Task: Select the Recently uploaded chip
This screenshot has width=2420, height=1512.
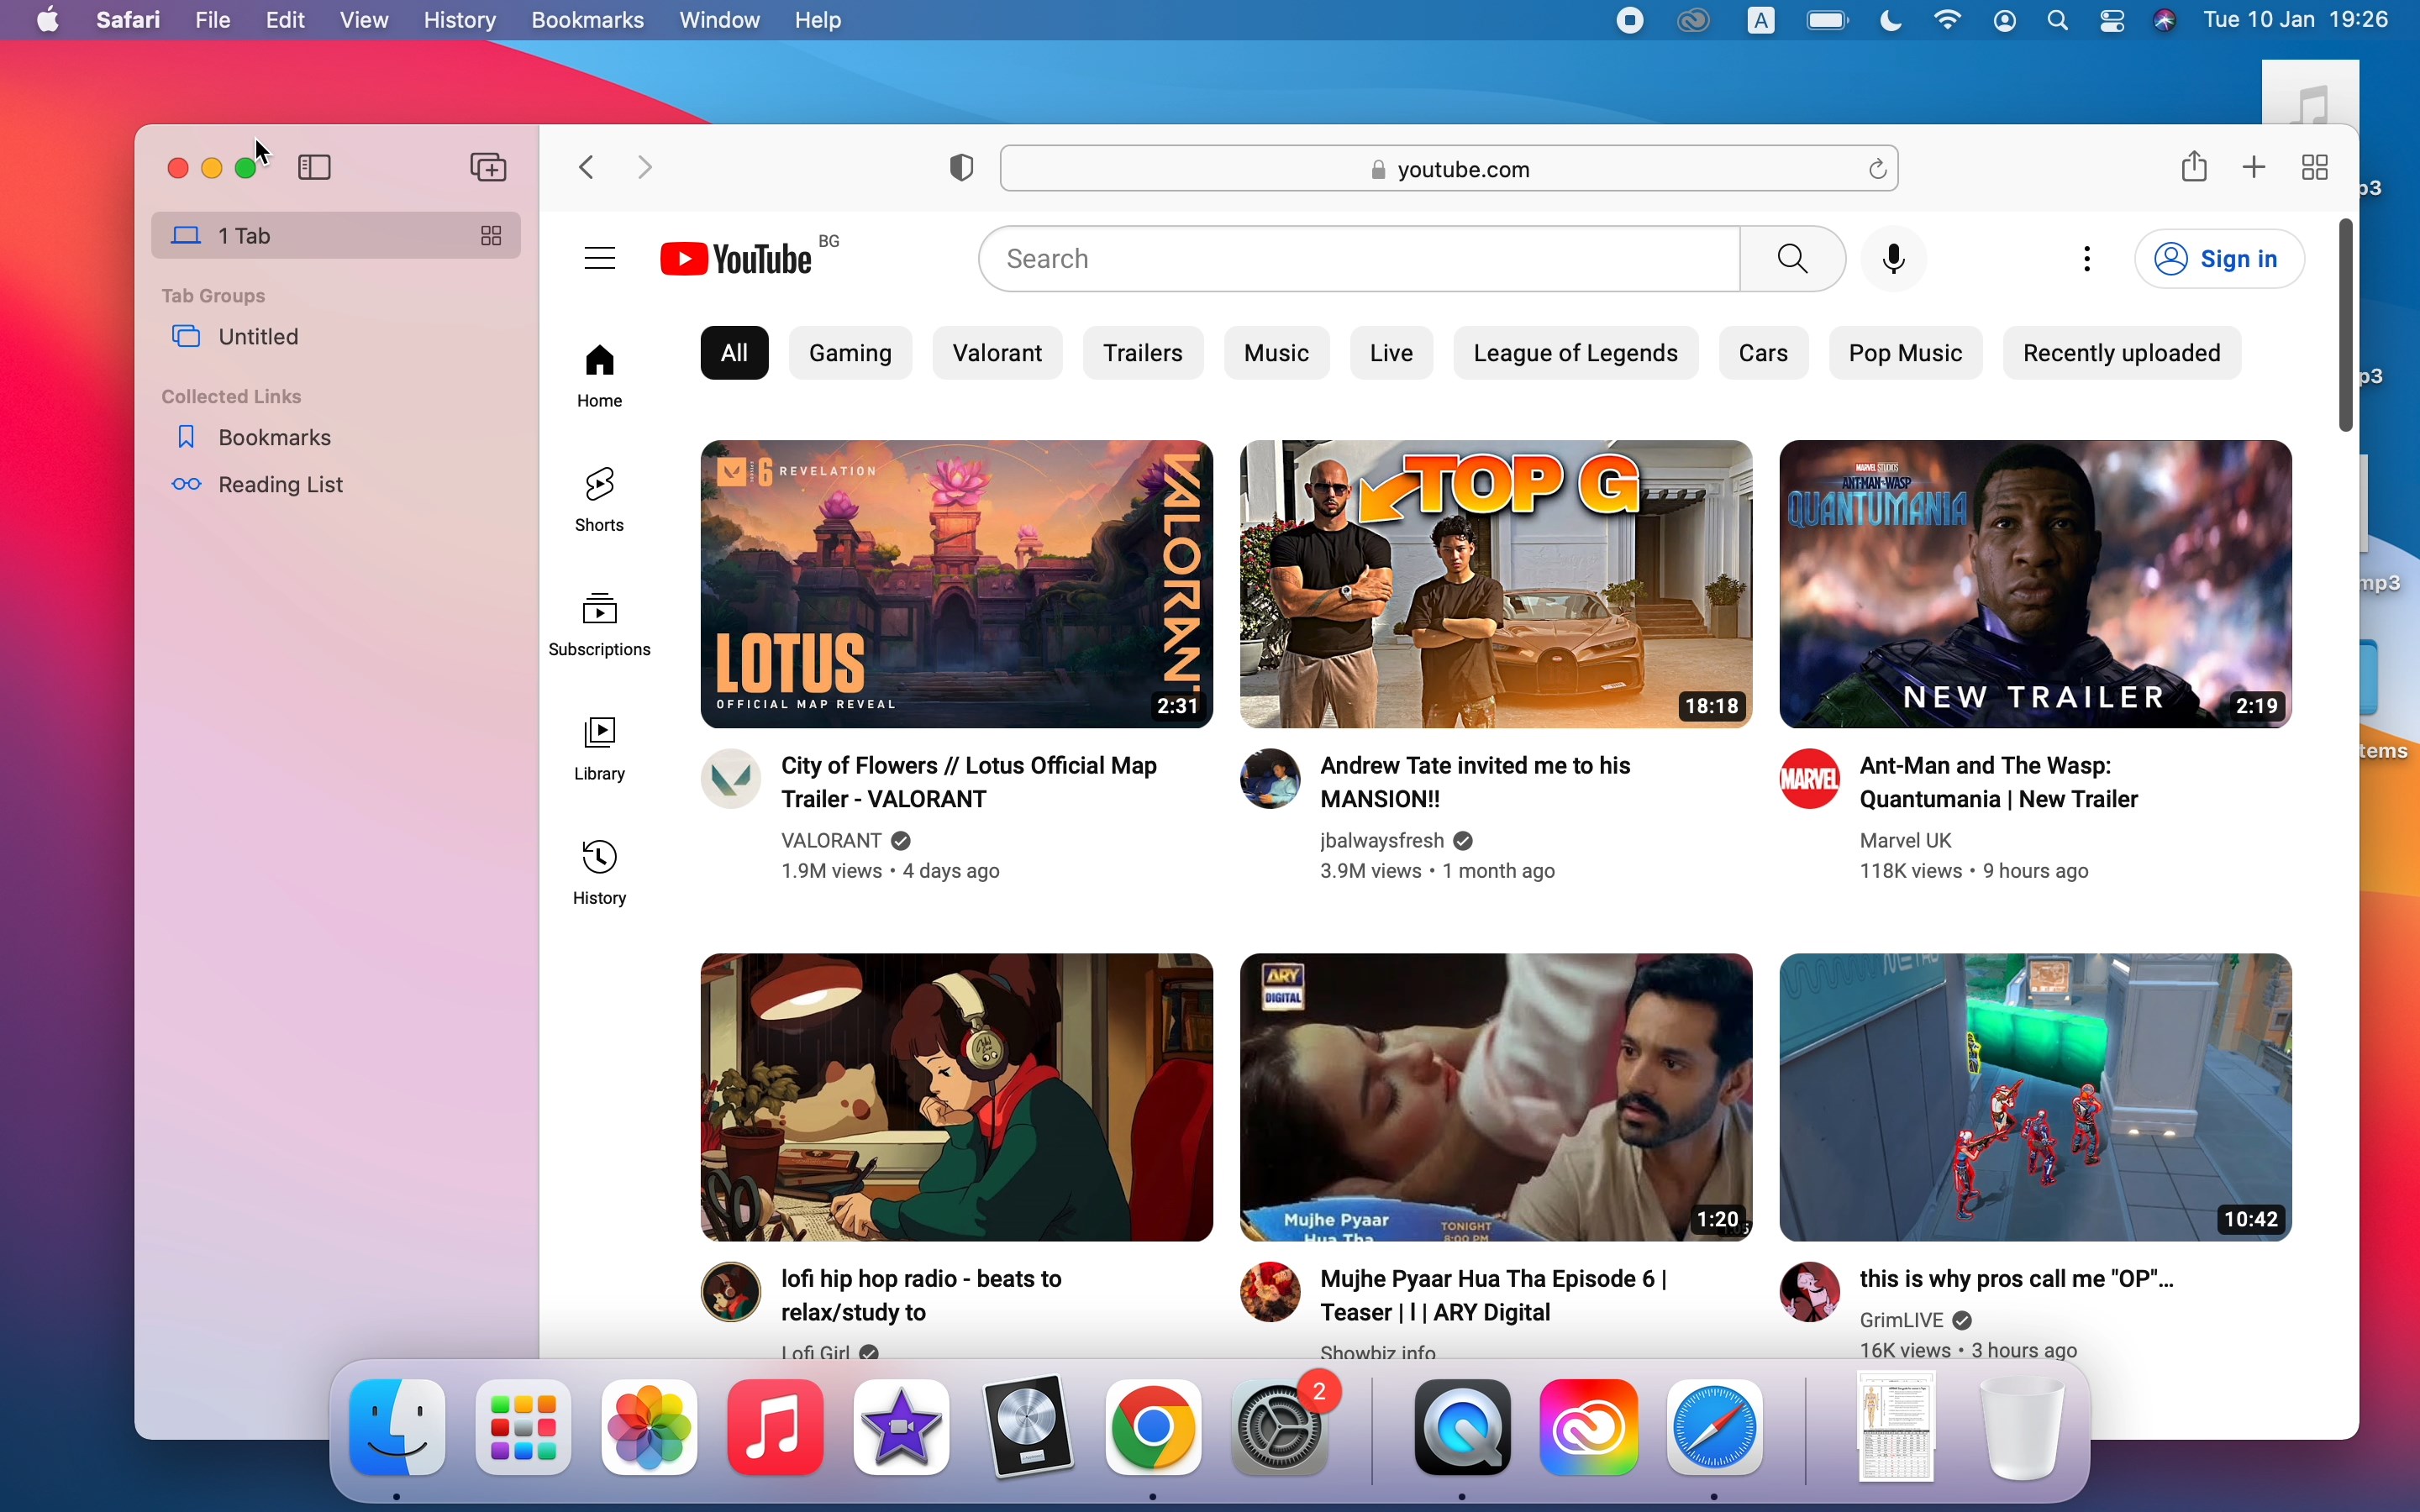Action: [x=2122, y=353]
